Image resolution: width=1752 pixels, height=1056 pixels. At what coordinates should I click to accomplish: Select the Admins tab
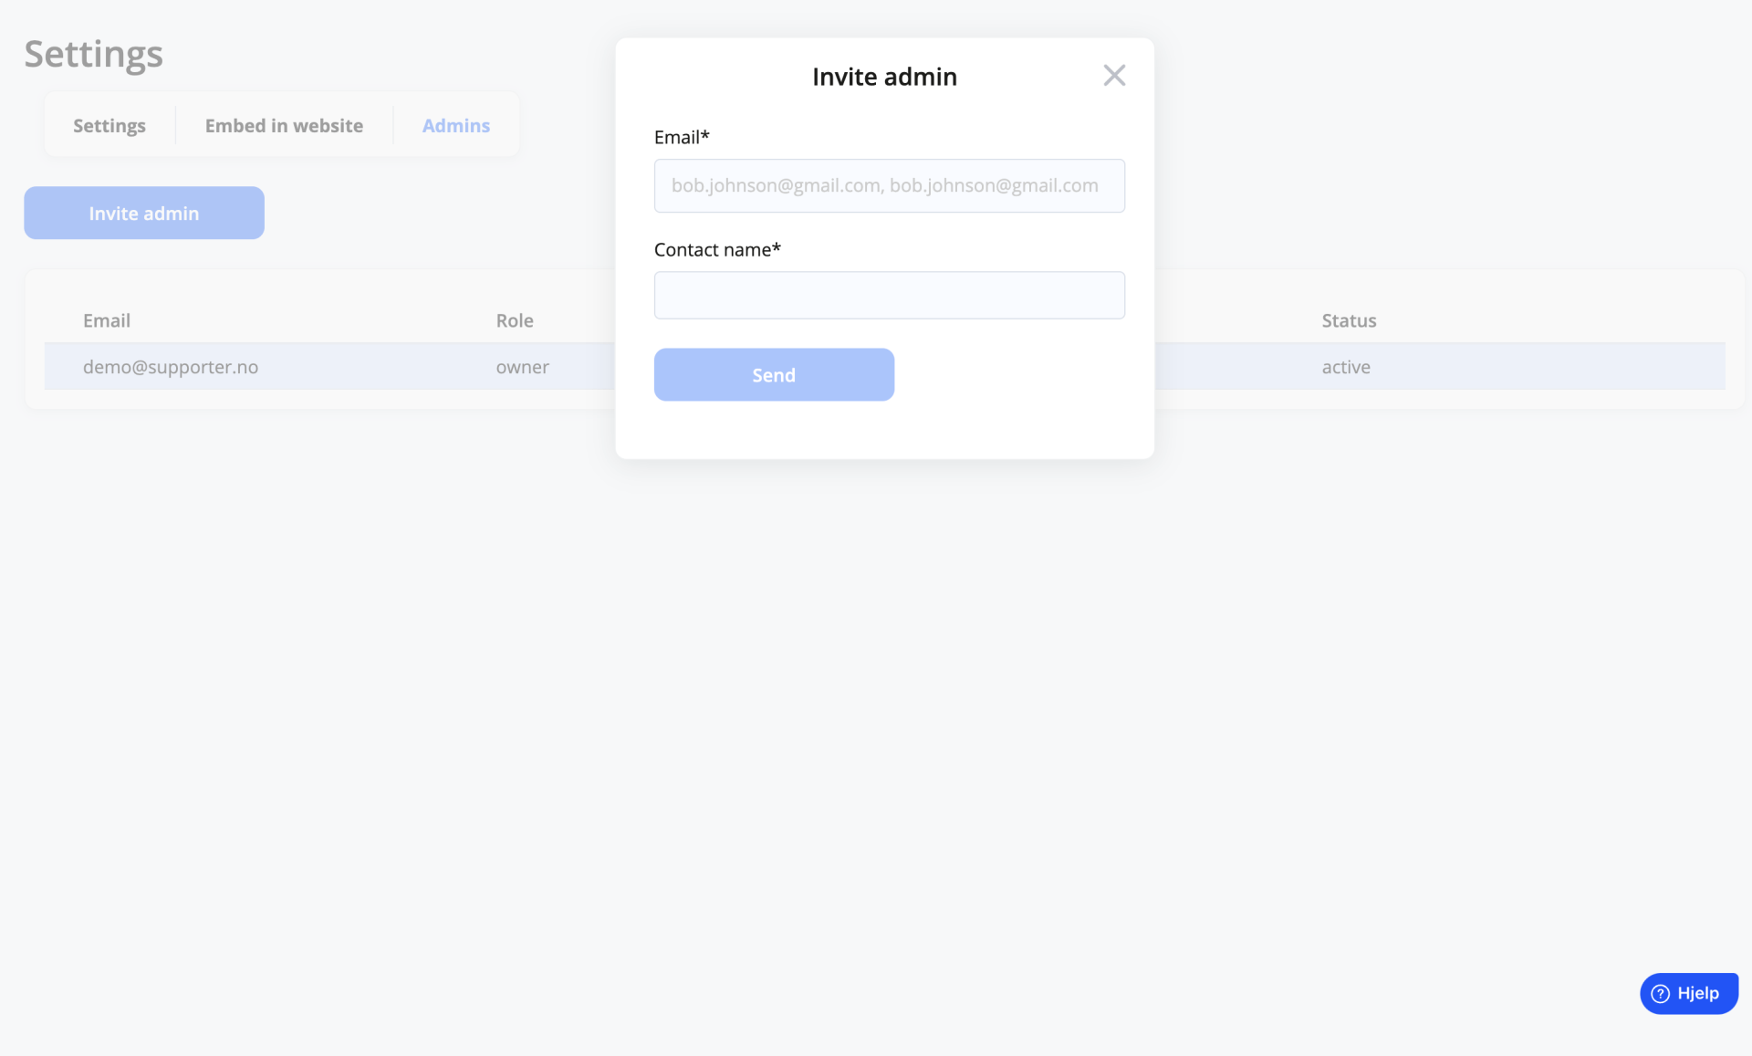(456, 125)
